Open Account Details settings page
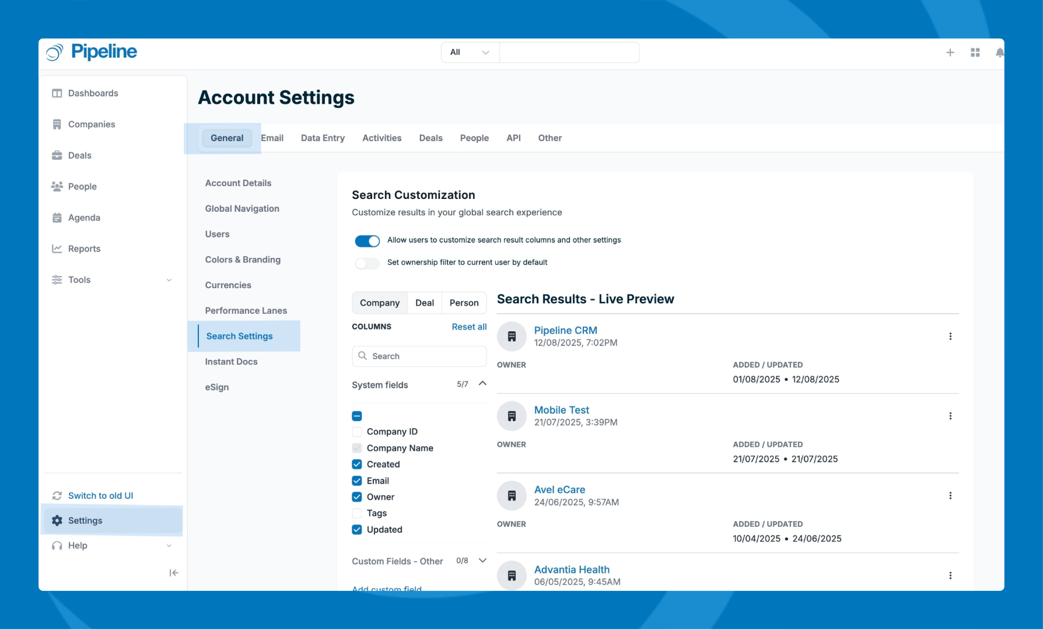Viewport: 1043px width, 630px height. click(238, 183)
